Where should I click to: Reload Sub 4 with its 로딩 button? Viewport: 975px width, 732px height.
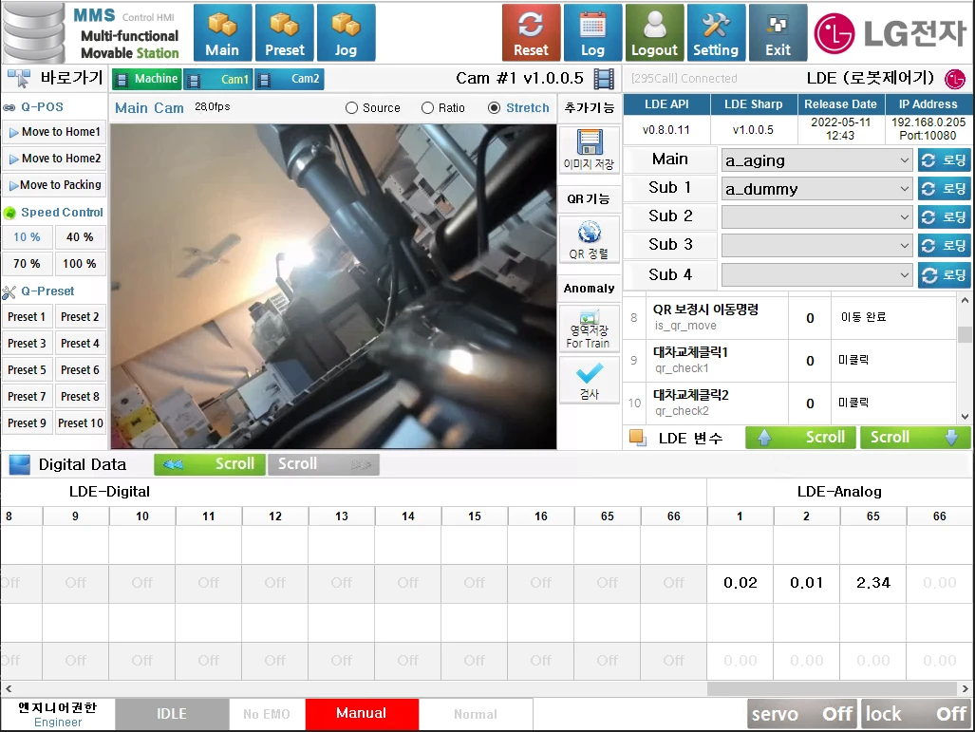(x=944, y=275)
